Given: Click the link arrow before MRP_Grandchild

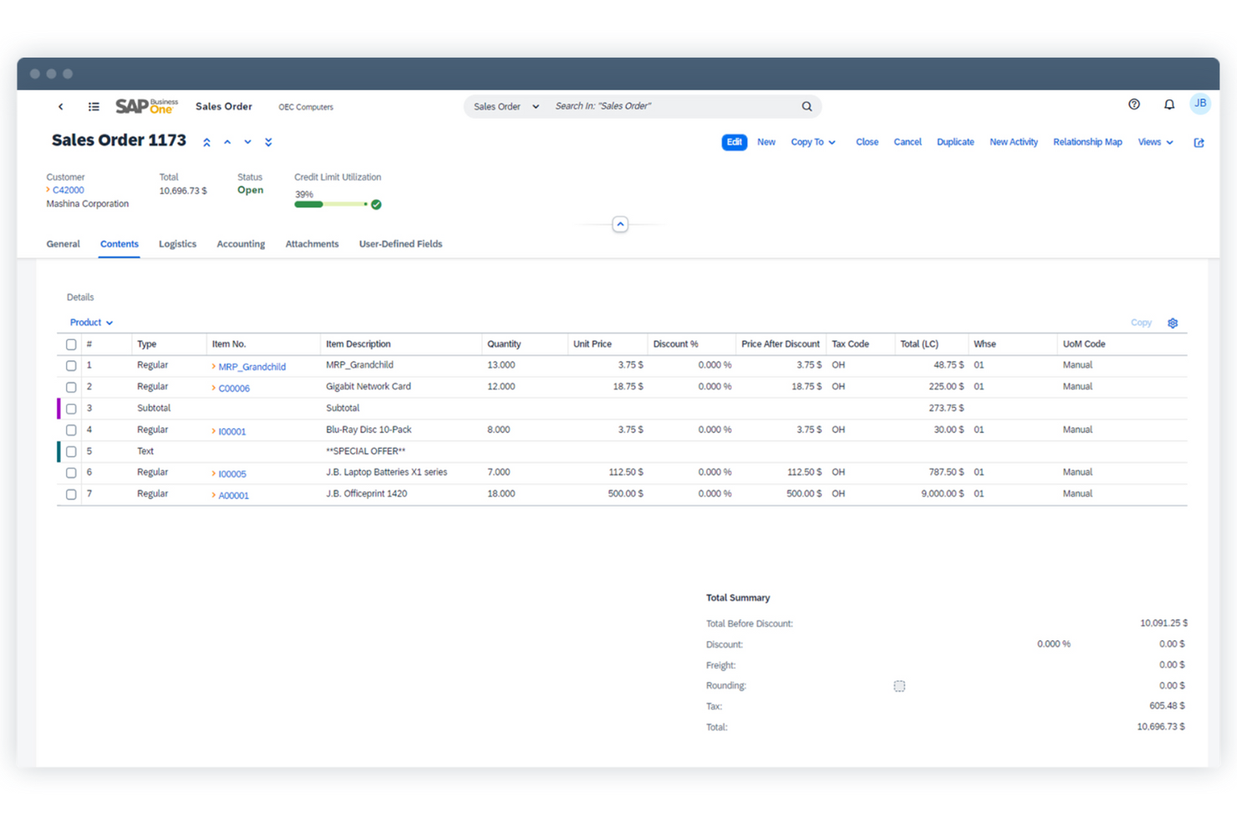Looking at the screenshot, I should (x=214, y=367).
